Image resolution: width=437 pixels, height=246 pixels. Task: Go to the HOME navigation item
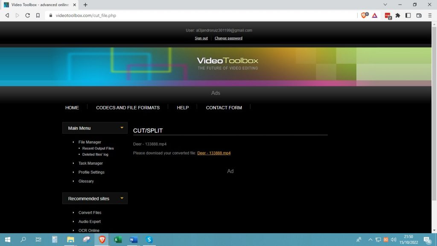click(72, 108)
